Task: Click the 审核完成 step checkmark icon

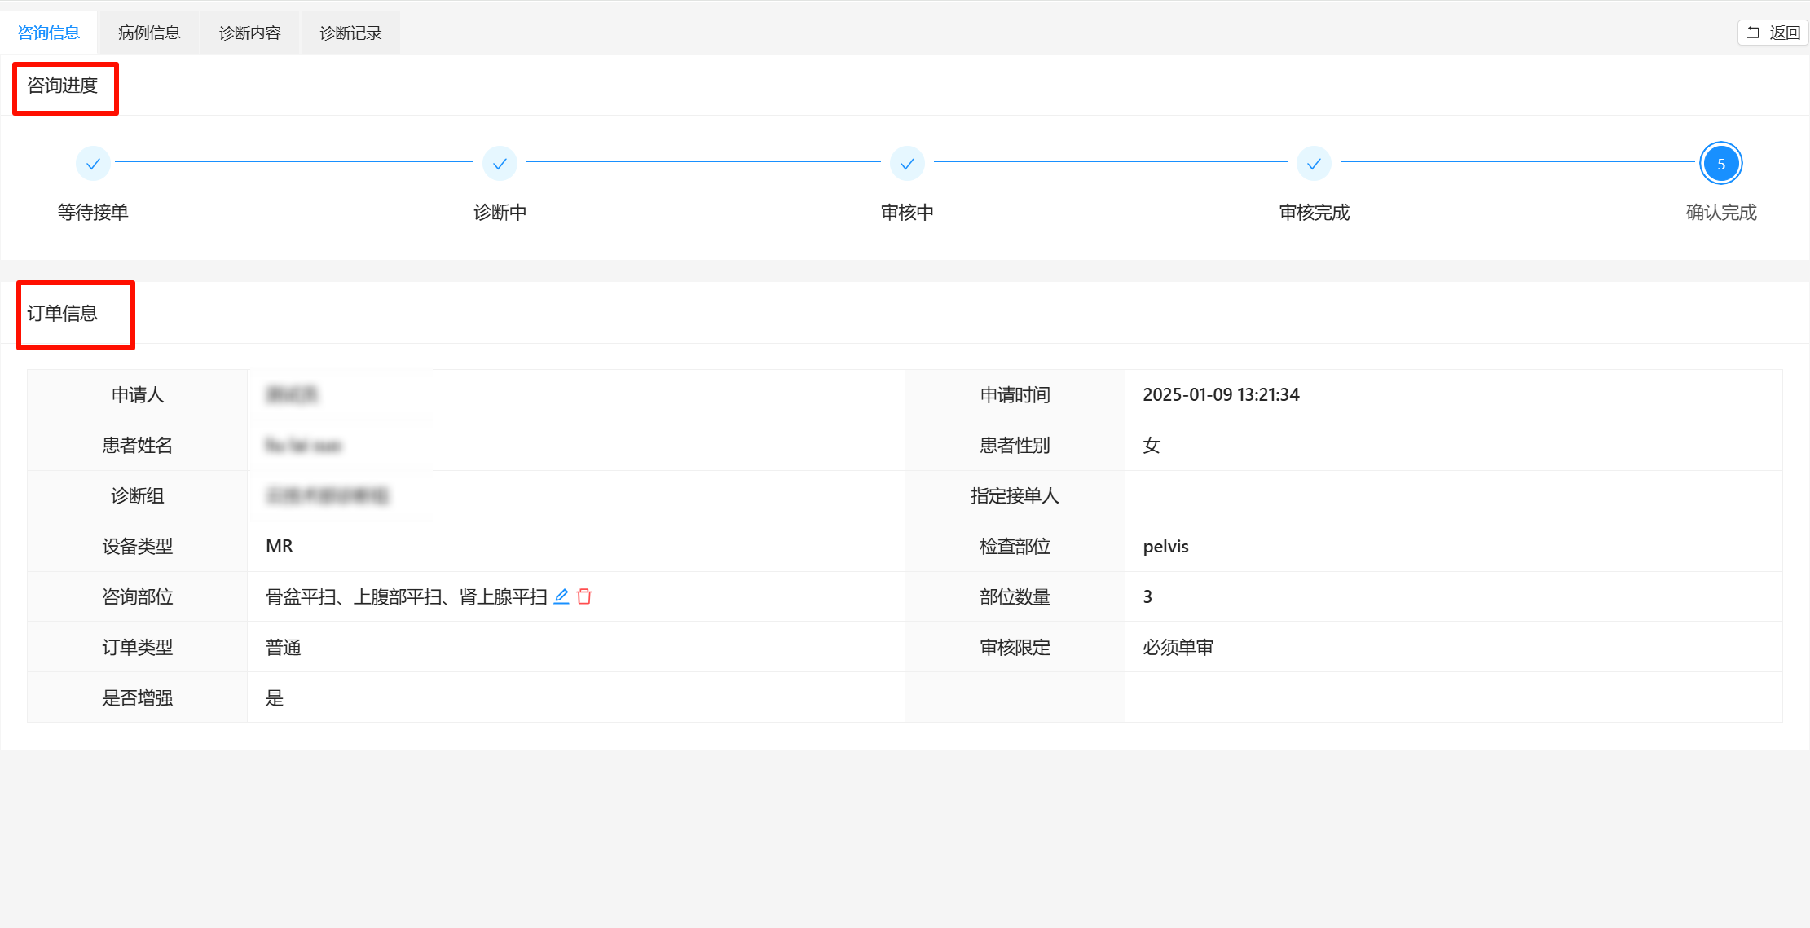Action: (1314, 164)
